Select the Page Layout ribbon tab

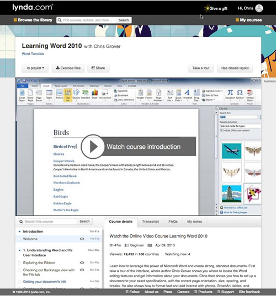coord(61,86)
